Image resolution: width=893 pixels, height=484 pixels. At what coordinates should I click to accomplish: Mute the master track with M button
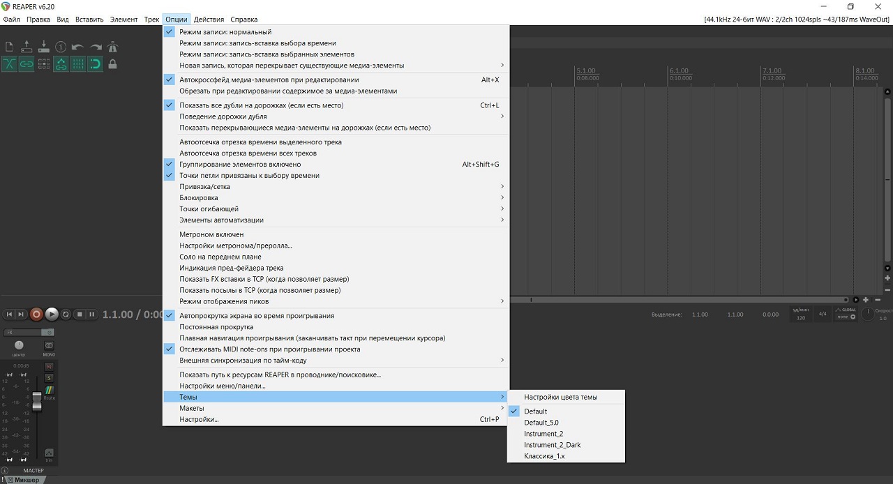[x=50, y=367]
